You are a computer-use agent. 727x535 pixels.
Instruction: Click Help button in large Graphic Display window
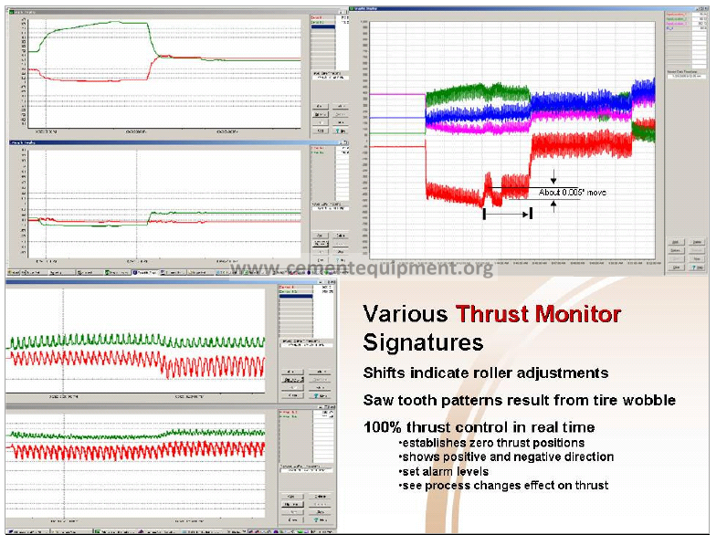click(697, 267)
